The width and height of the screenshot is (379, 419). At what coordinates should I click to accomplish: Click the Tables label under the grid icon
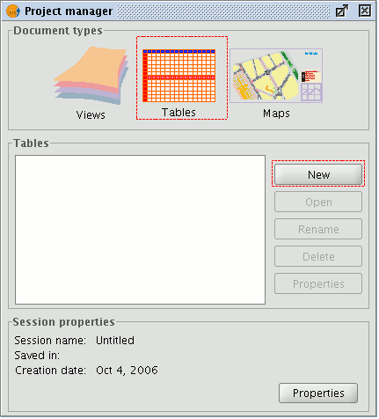coord(179,113)
